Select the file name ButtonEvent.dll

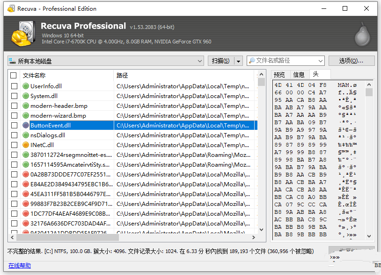point(51,125)
